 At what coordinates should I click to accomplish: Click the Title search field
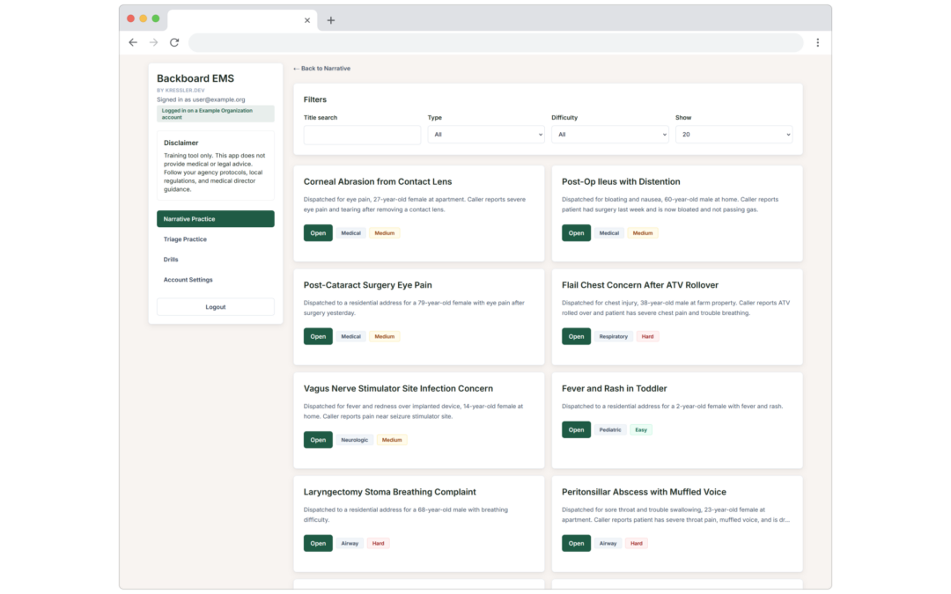coord(362,135)
